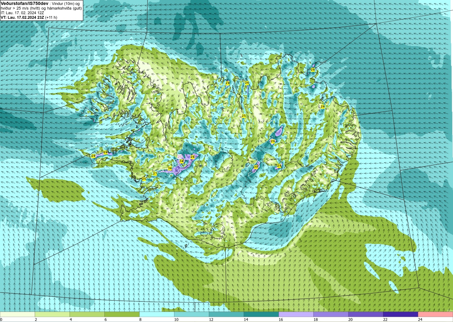453x322 pixels.
Task: Select the "IT: Lau. 17. 02. 2024 12Z" line
Action: [22, 13]
